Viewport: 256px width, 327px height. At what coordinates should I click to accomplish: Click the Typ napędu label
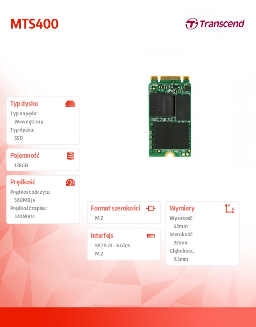point(24,114)
